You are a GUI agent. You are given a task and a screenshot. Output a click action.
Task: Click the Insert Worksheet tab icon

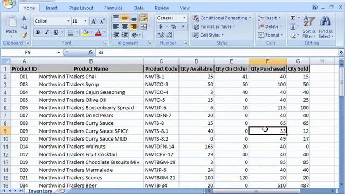click(x=62, y=191)
